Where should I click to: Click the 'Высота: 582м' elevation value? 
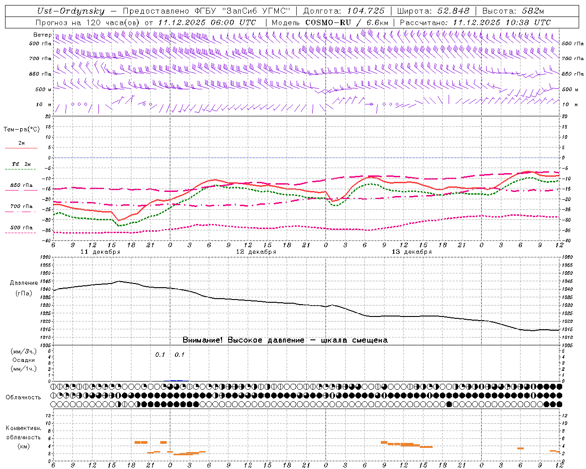513,11
